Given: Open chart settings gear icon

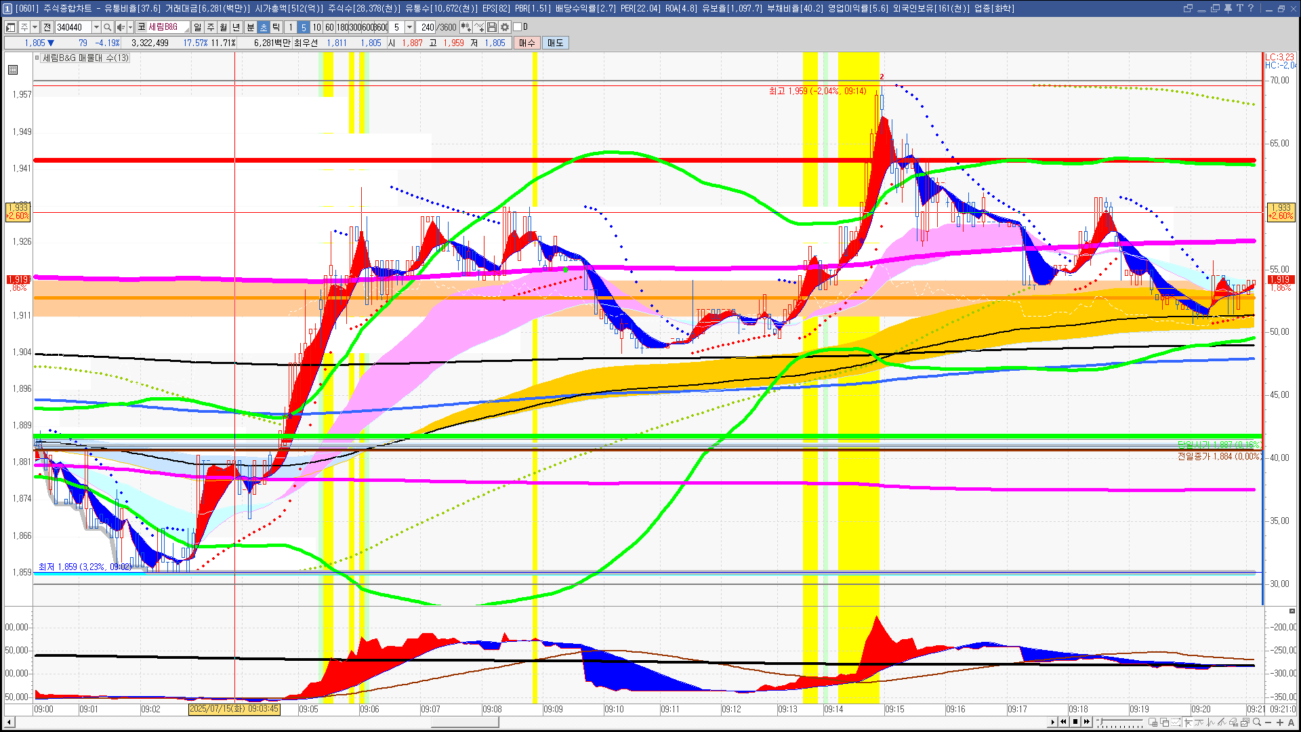Looking at the screenshot, I should point(505,27).
